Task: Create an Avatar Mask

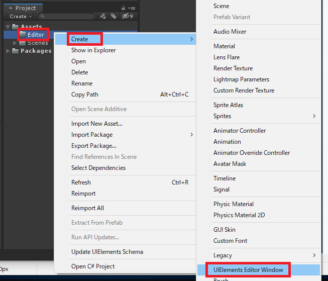Action: (x=259, y=164)
